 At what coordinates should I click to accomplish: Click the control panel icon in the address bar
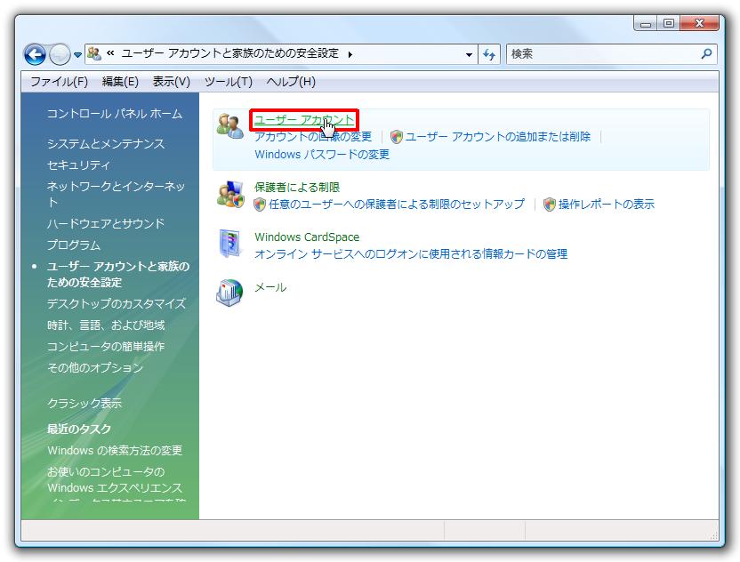[x=94, y=54]
